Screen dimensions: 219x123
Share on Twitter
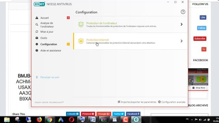(x=119, y=114)
